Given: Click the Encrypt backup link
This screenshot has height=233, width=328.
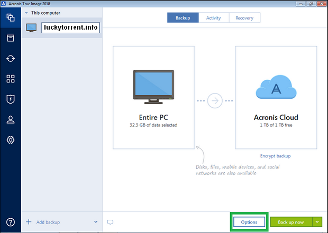Looking at the screenshot, I should (x=276, y=156).
